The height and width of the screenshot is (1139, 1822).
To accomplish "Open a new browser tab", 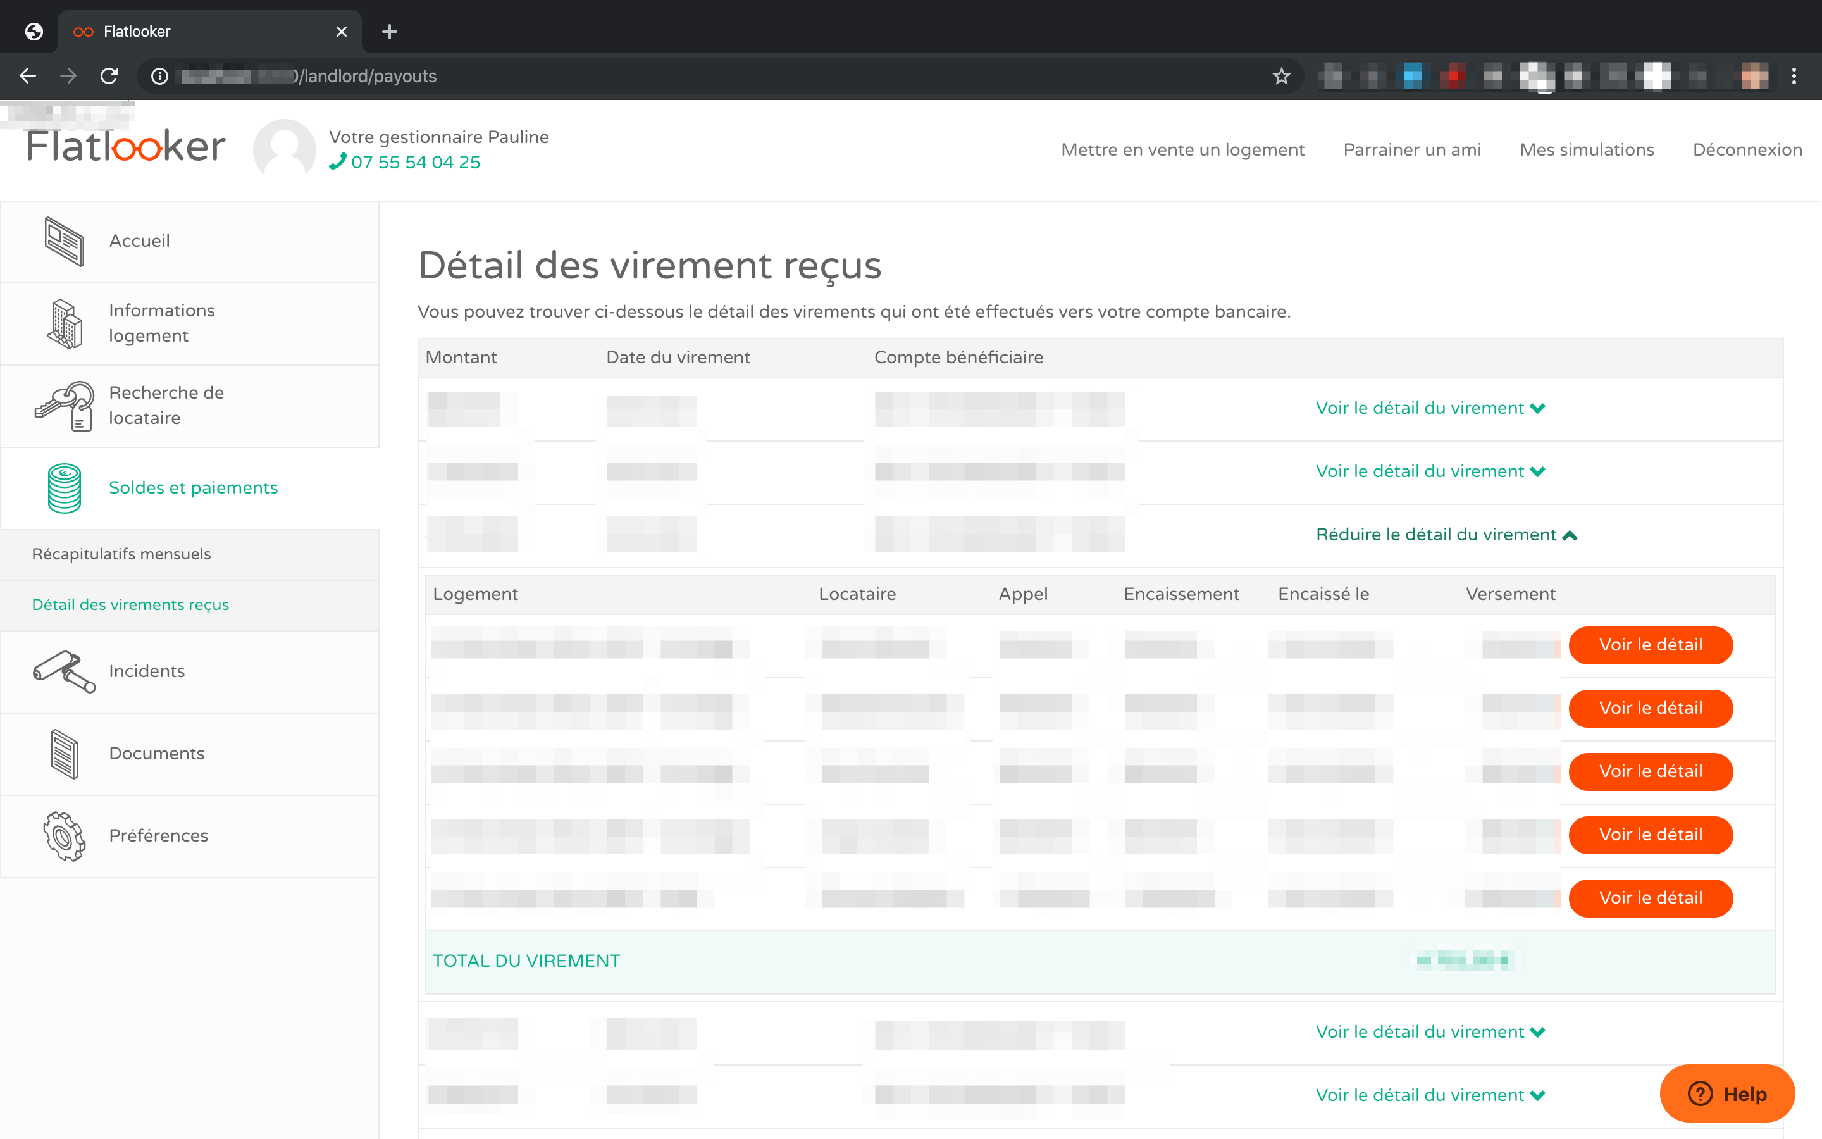I will click(389, 32).
